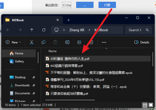The height and width of the screenshot is (110, 156).
Task: Select the MDBook tab
Action: pos(33,20)
